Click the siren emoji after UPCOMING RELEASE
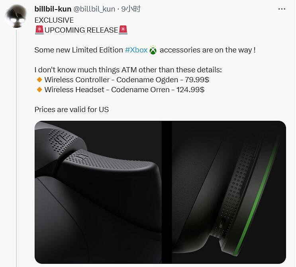Viewport: 296px width, 267px height. (123, 30)
